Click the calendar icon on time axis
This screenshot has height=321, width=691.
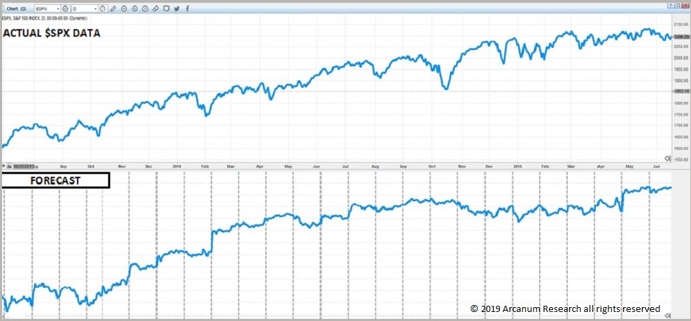pyautogui.click(x=10, y=166)
